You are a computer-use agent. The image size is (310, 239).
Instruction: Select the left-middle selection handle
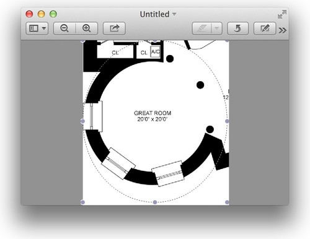point(82,121)
